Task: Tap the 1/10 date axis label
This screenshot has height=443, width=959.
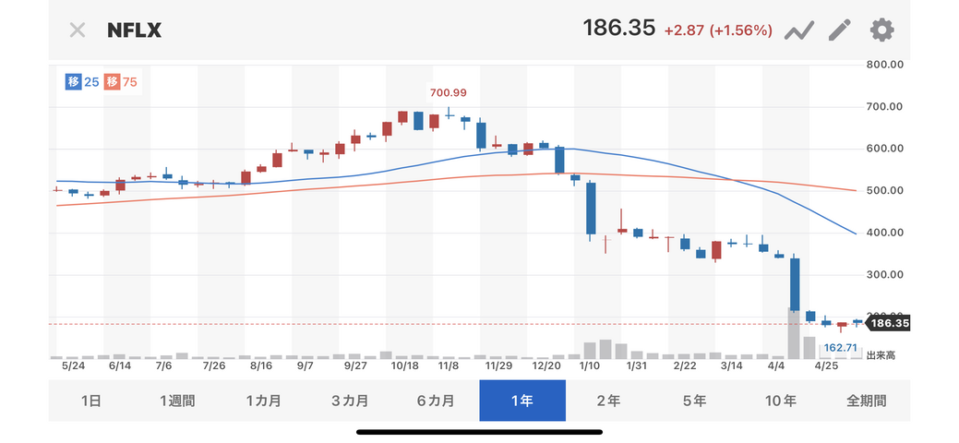Action: (590, 365)
